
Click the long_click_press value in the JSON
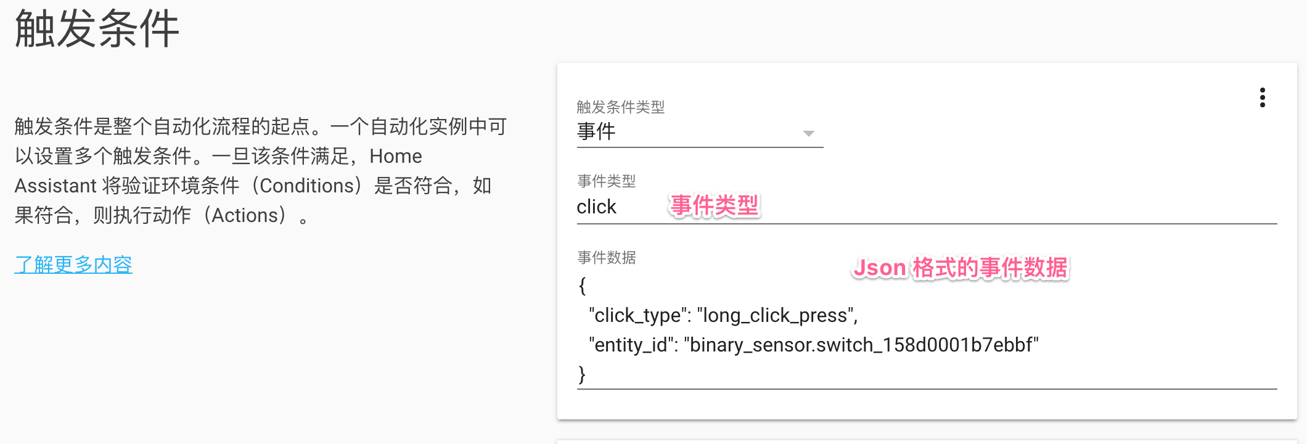(776, 316)
